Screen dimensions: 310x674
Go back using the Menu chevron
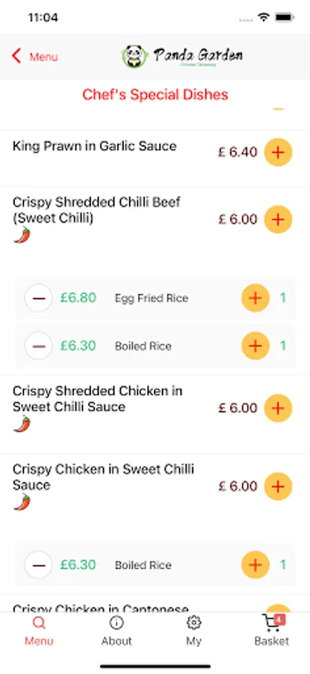click(x=34, y=56)
